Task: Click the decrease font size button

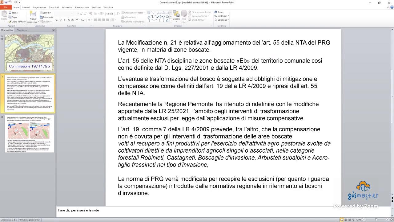Action: [85, 14]
